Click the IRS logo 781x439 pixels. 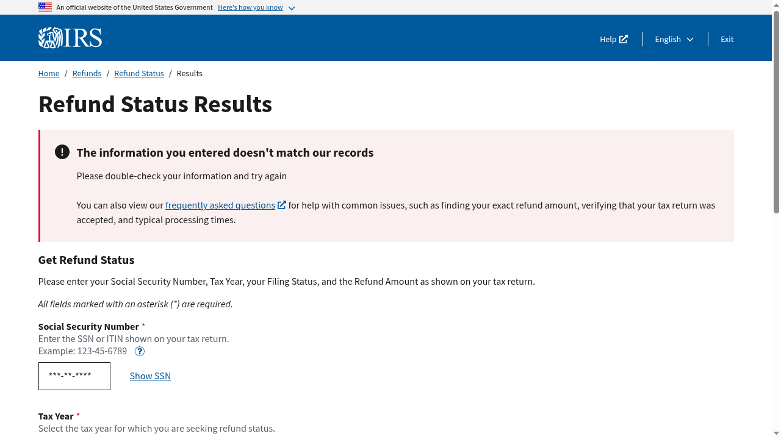point(70,38)
